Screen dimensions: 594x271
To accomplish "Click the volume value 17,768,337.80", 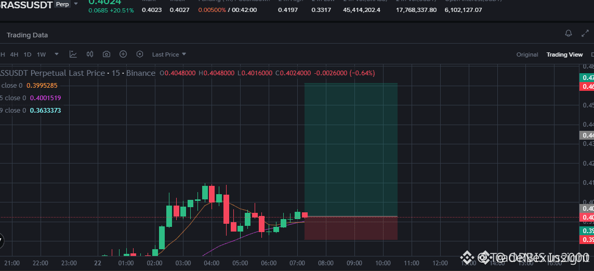I will [x=416, y=10].
